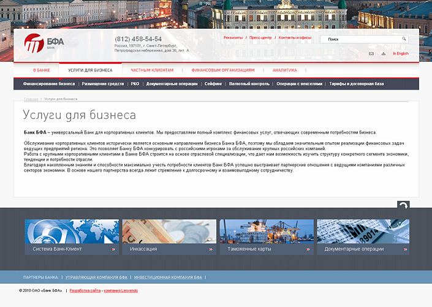Click arrow on Система Банк-Клиент card
This screenshot has width=432, height=307.
pyautogui.click(x=113, y=249)
